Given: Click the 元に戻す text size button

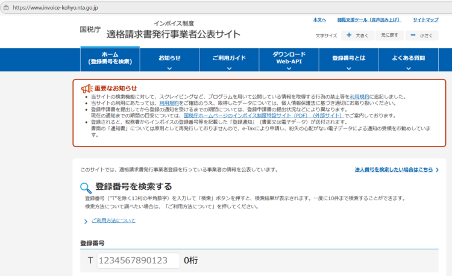Looking at the screenshot, I should (389, 35).
